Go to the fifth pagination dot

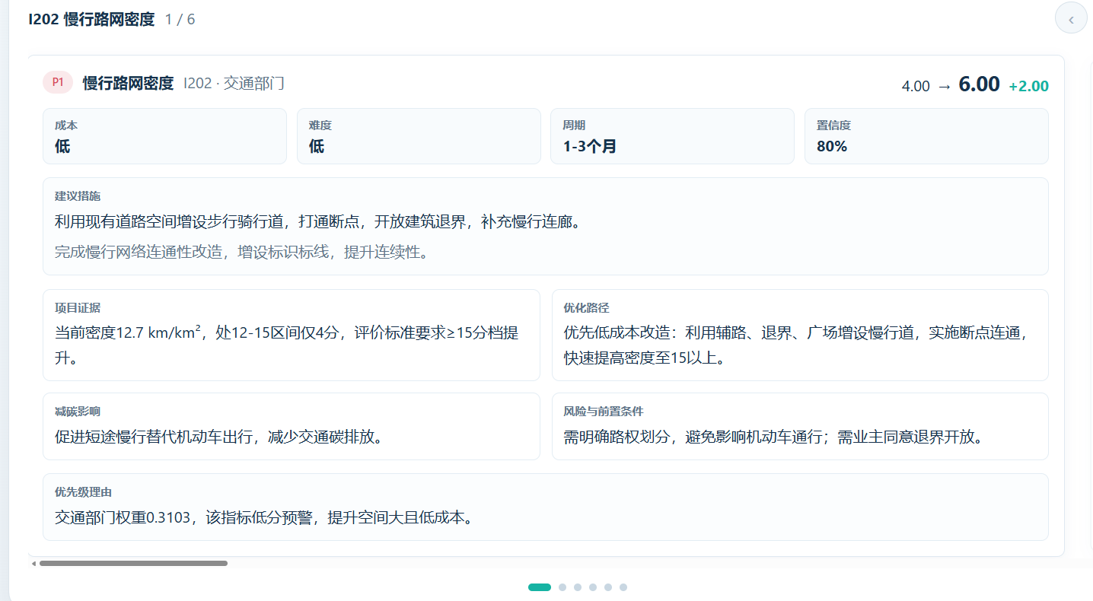pyautogui.click(x=608, y=587)
